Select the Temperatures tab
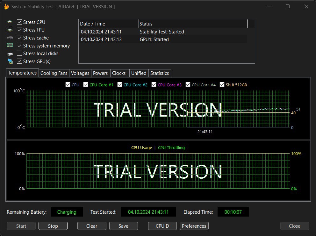Screen dimensions: 316x236 coord(22,73)
